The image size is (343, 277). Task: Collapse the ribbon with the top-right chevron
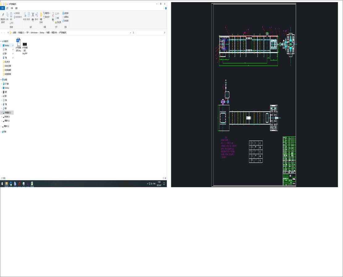(x=164, y=8)
